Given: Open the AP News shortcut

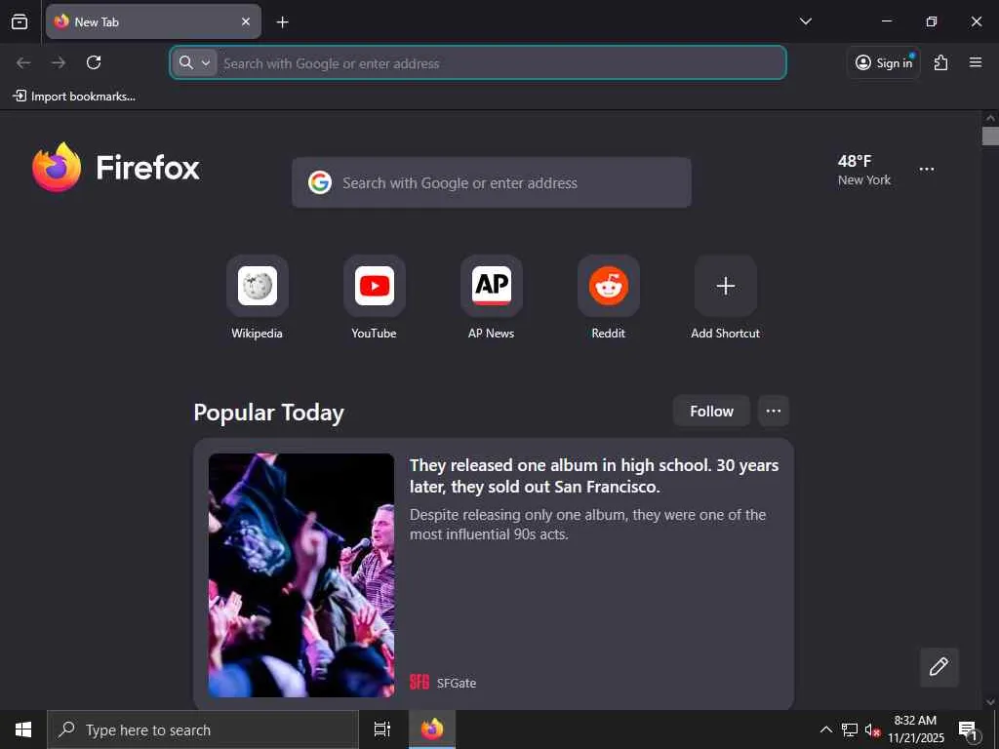Looking at the screenshot, I should click(492, 286).
